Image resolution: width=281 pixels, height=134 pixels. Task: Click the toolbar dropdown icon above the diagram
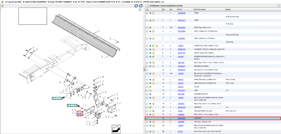(x=2, y=6)
